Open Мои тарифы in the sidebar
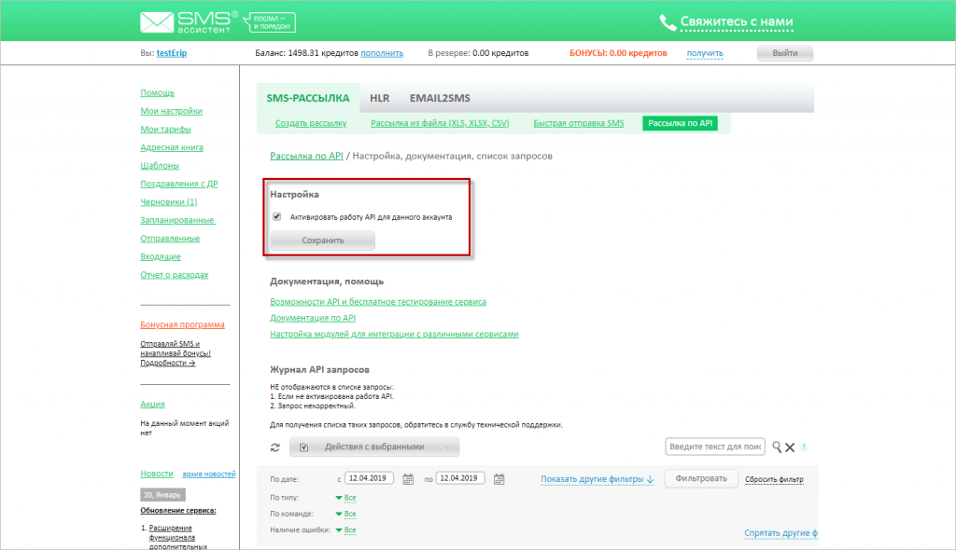This screenshot has height=550, width=956. tap(166, 130)
